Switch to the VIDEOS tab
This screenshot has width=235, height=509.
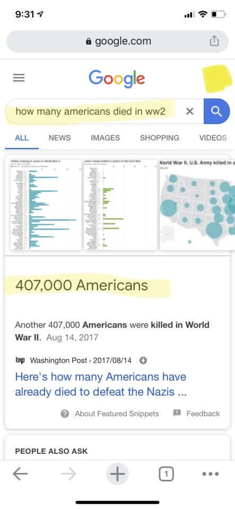tap(213, 138)
